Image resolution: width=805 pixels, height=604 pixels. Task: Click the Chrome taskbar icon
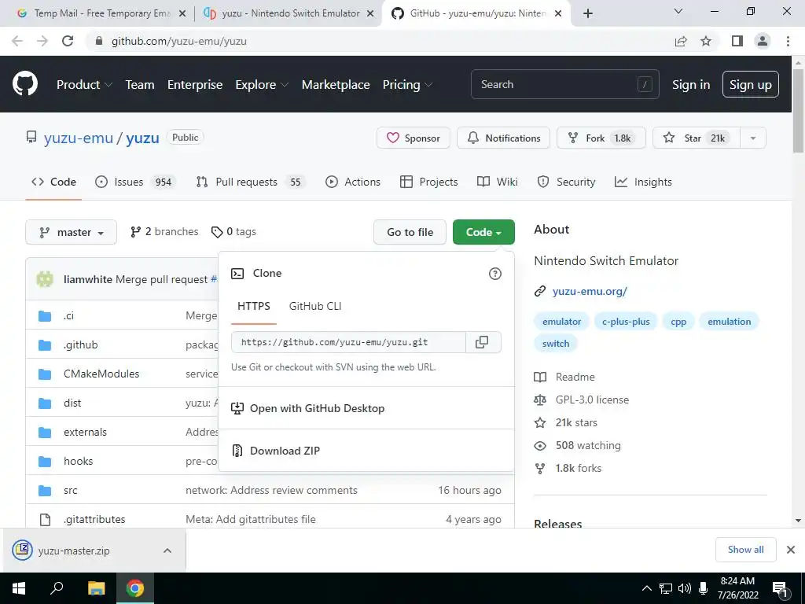tap(135, 588)
